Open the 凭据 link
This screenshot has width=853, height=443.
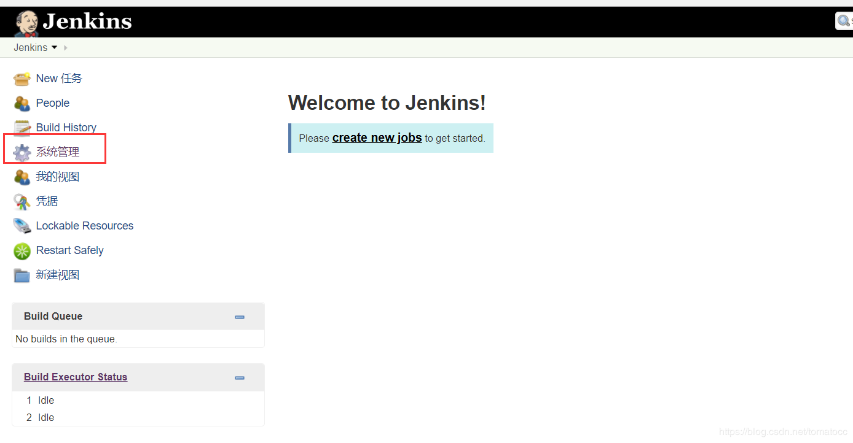[x=47, y=201]
